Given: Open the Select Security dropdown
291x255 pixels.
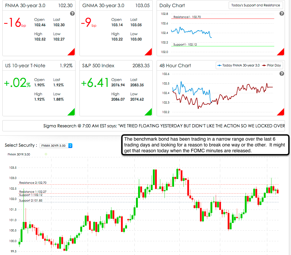Looking at the screenshot, I should click(56, 146).
